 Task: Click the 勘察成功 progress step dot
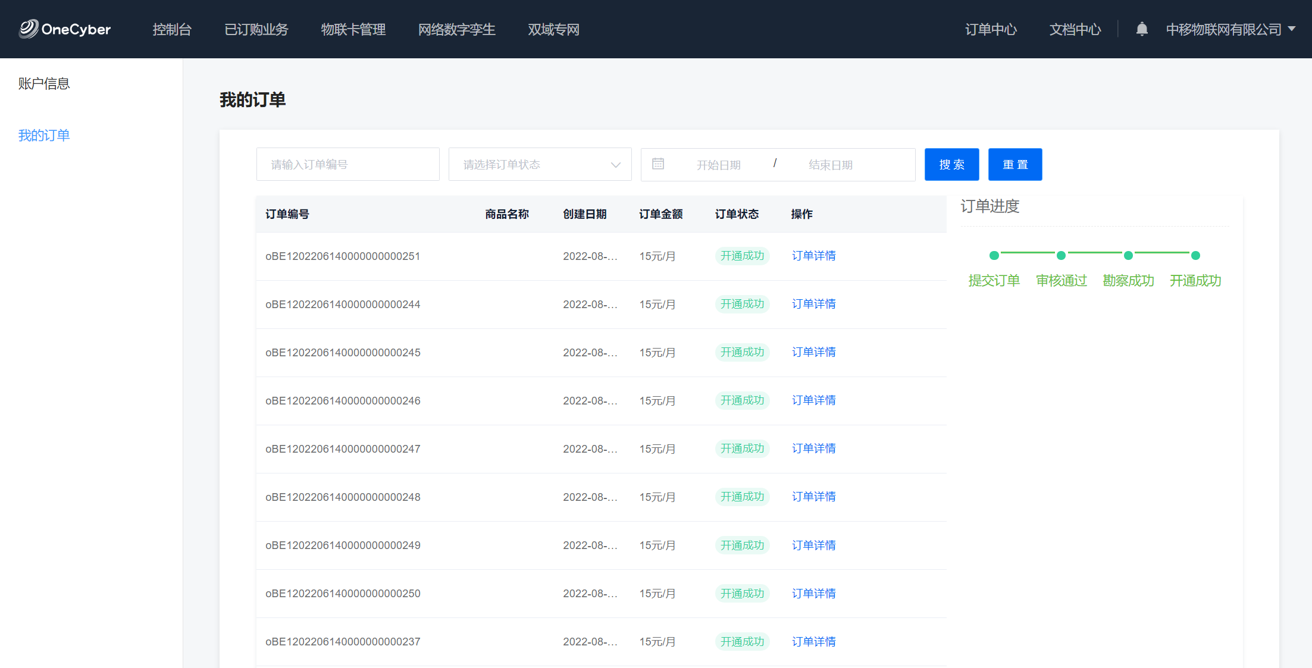tap(1128, 256)
